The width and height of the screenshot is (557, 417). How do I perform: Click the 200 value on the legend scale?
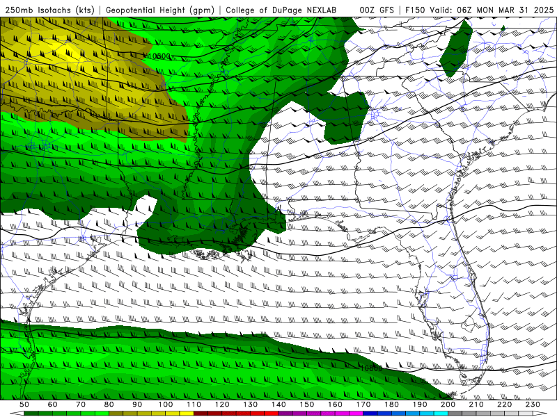[448, 404]
